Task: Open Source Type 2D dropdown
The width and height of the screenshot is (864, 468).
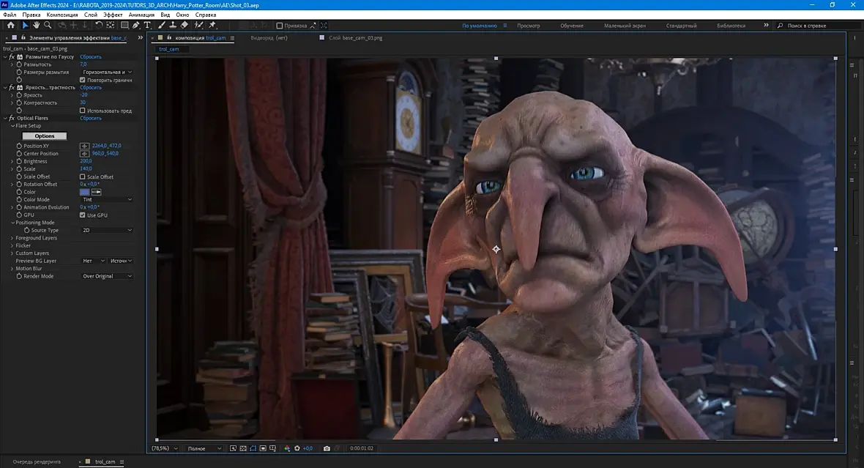Action: pyautogui.click(x=107, y=231)
